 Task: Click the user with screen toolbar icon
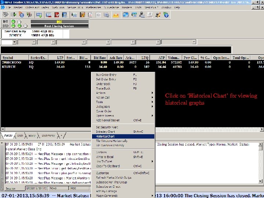click(142, 15)
